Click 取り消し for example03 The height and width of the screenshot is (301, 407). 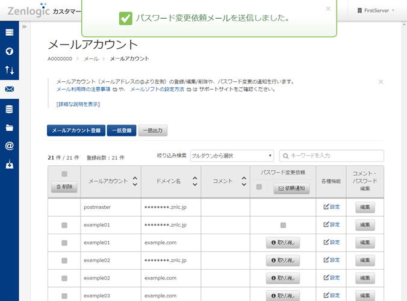[282, 296]
